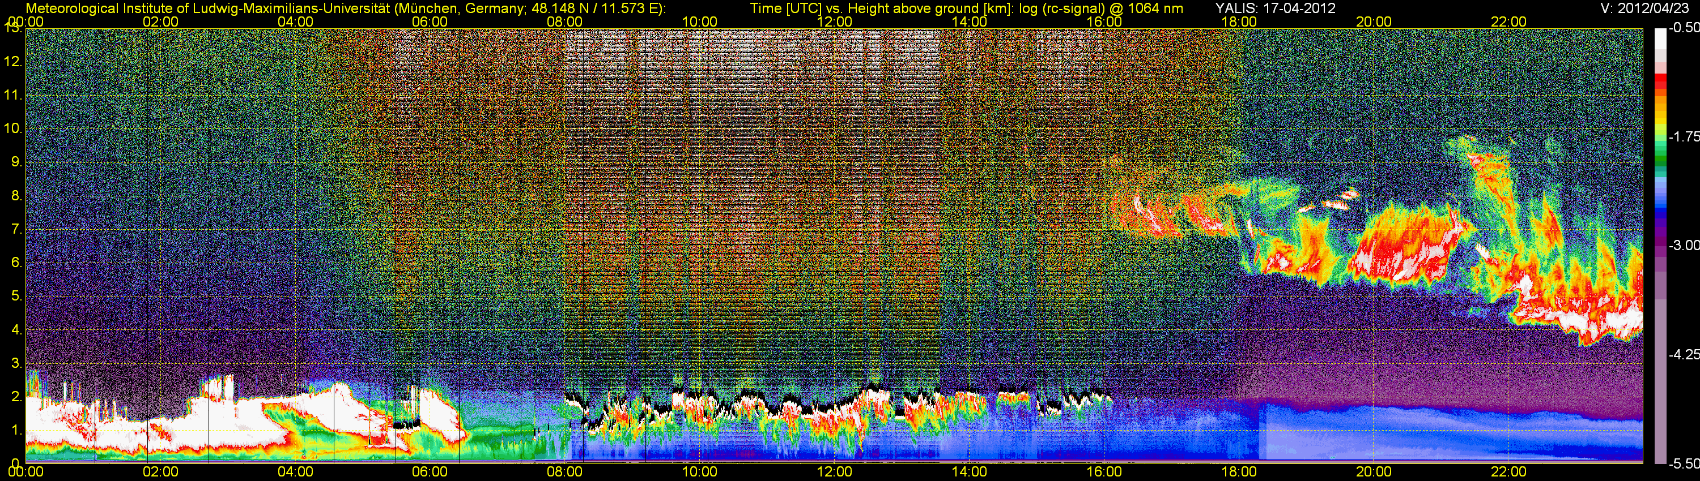The image size is (1700, 481).
Task: Click the 12:00 label on the bottom time axis
Action: pyautogui.click(x=834, y=472)
